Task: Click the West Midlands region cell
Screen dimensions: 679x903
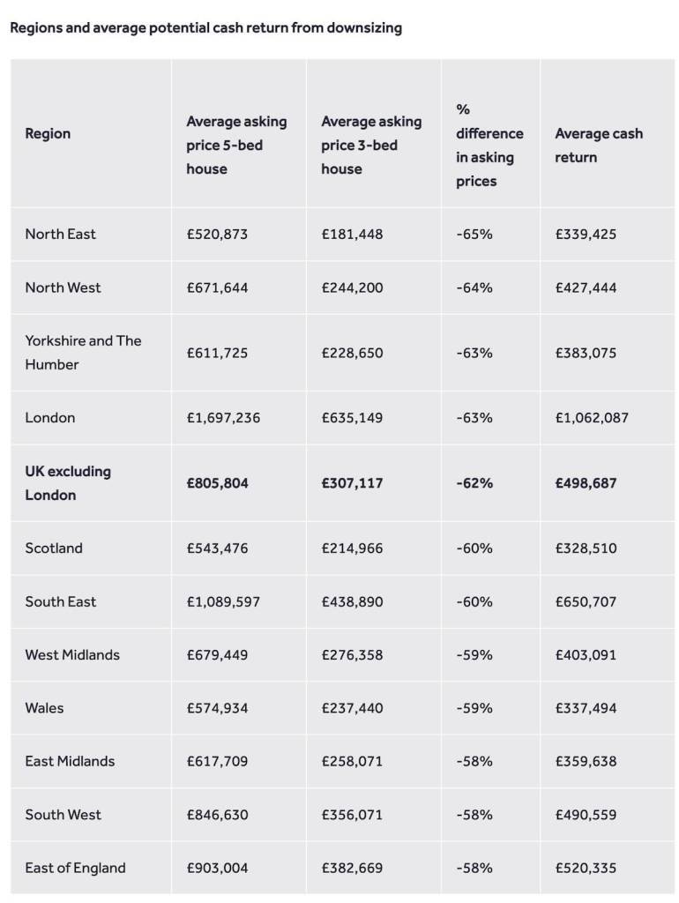Action: (72, 655)
